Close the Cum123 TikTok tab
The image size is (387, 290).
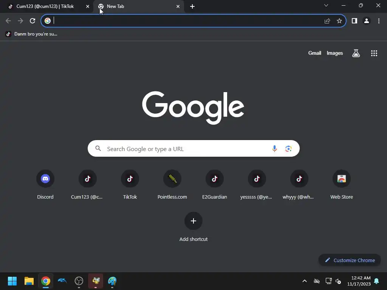tap(88, 6)
